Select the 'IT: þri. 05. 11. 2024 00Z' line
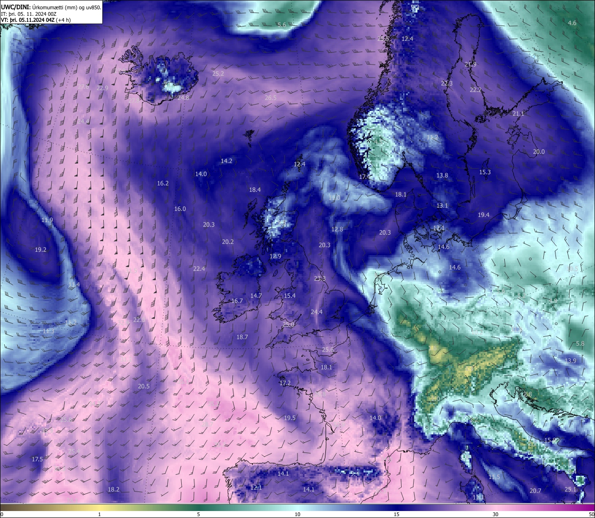595x518 pixels. click(29, 14)
